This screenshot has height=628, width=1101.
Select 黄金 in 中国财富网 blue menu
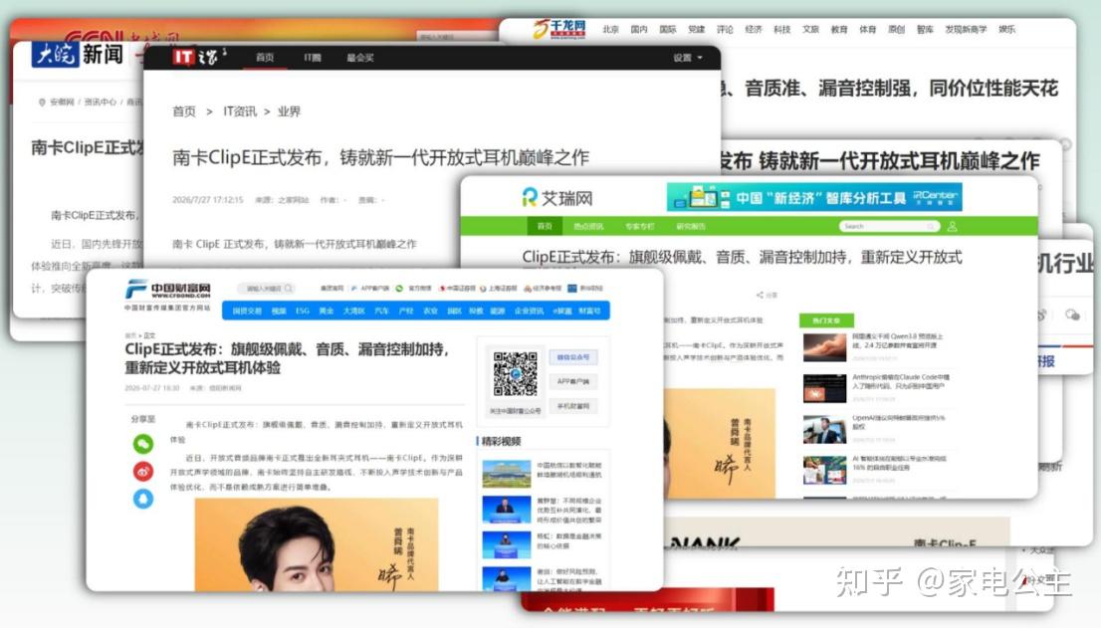(326, 311)
